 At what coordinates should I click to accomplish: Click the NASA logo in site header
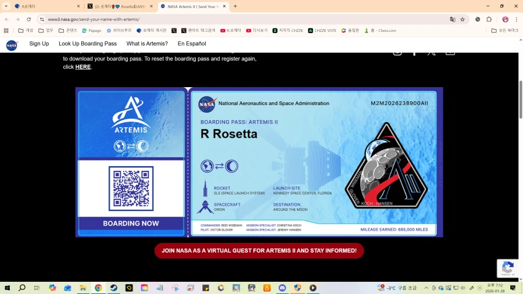coord(12,45)
